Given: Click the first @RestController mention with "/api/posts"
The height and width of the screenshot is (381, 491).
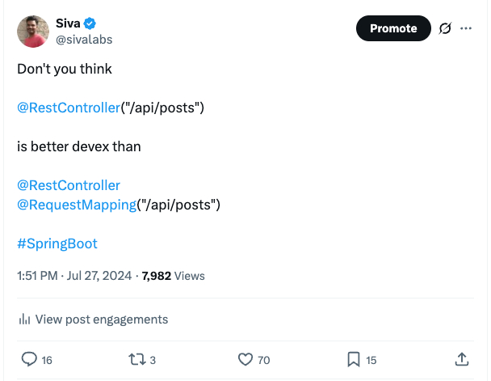Looking at the screenshot, I should click(69, 107).
